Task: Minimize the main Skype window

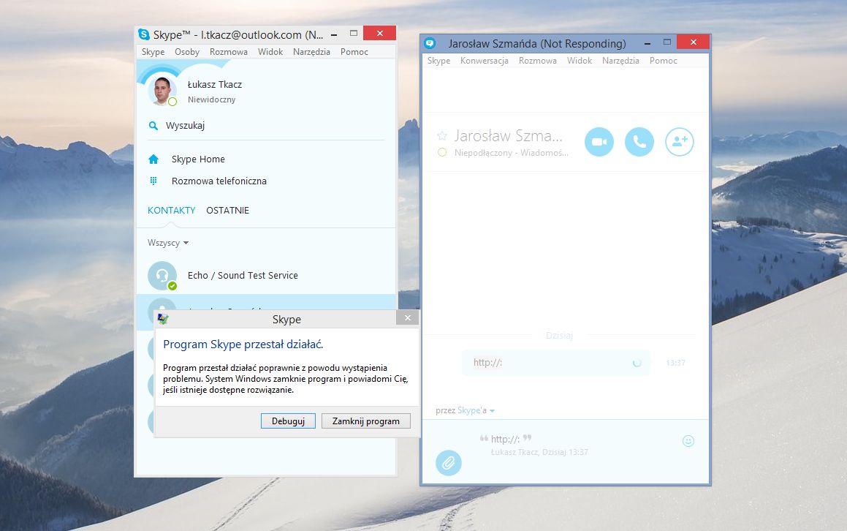Action: point(334,34)
